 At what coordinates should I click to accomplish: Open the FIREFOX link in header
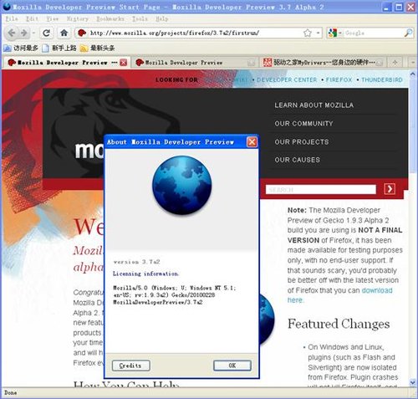339,79
